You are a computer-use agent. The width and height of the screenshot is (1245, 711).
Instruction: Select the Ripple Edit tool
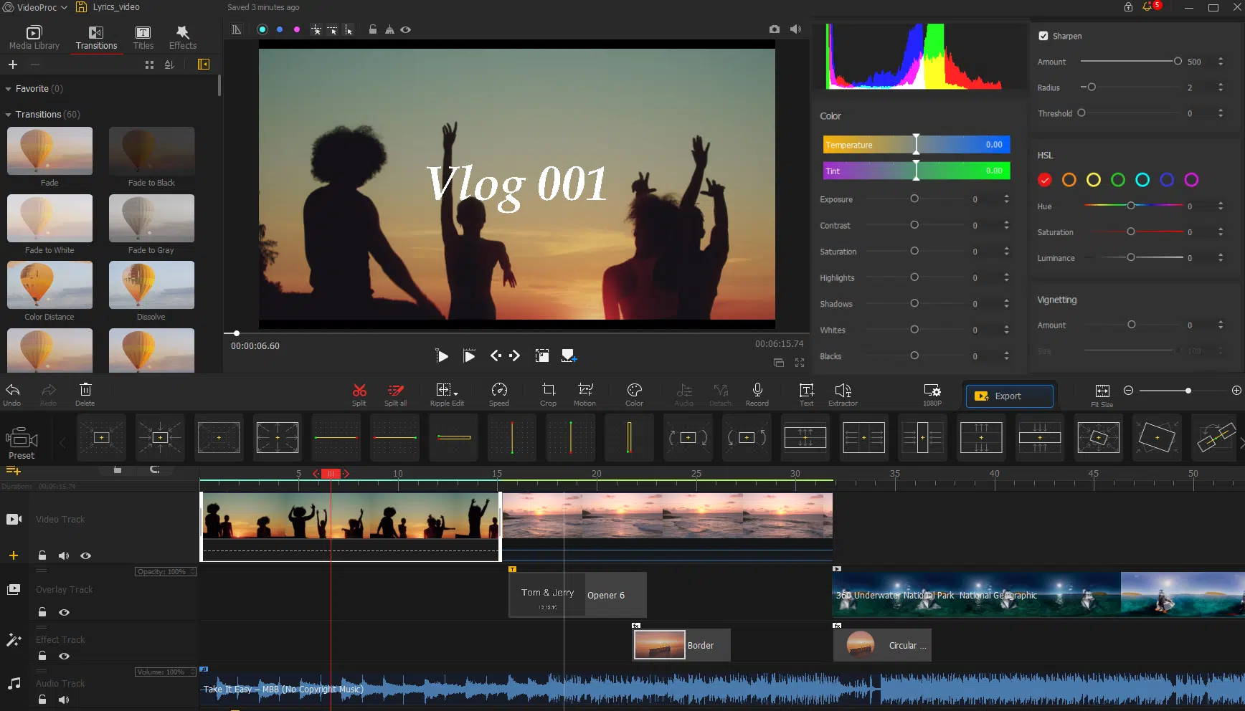pyautogui.click(x=446, y=393)
